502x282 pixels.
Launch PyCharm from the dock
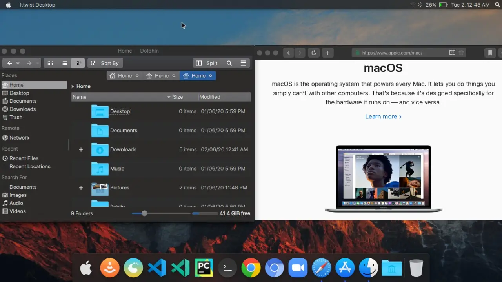coord(204,268)
